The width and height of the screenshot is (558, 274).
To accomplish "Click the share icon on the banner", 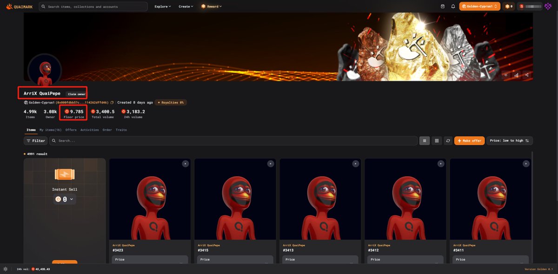I will tap(526, 75).
